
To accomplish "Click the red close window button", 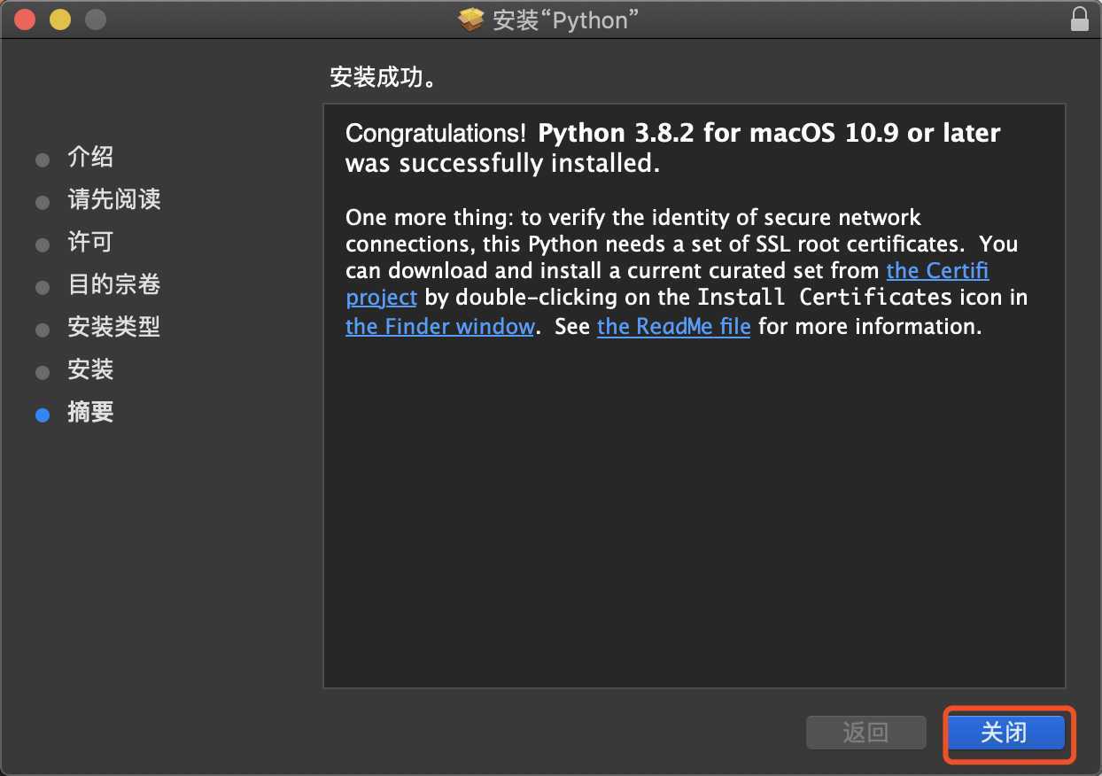I will click(25, 19).
